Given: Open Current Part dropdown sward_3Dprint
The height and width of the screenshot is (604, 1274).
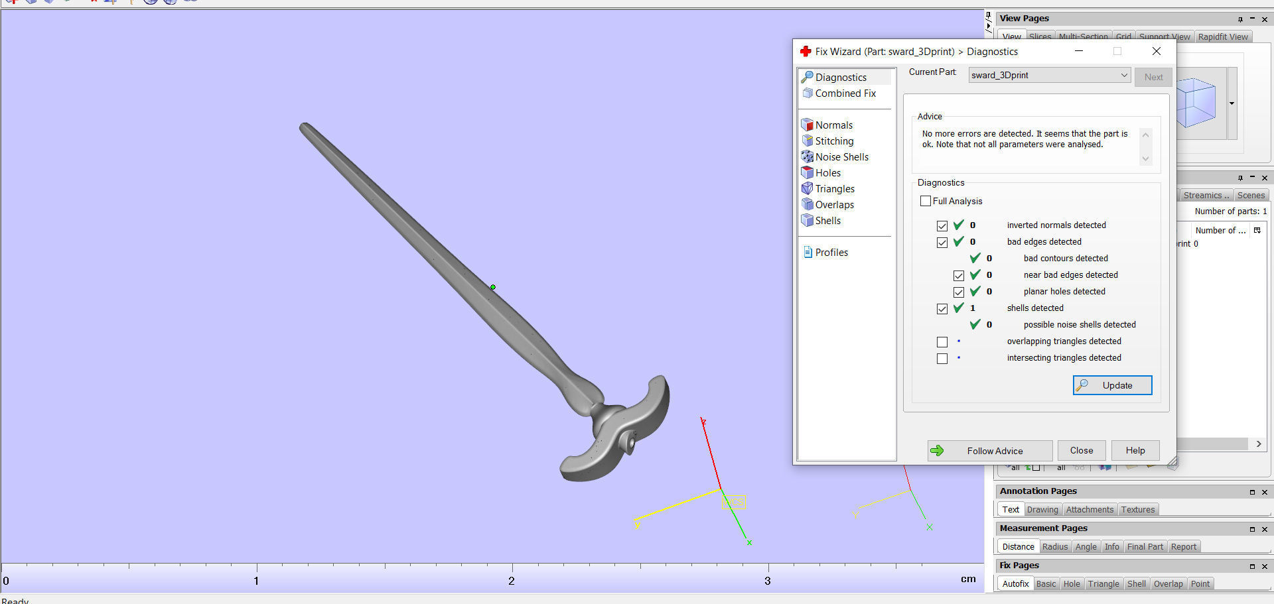Looking at the screenshot, I should point(1049,75).
